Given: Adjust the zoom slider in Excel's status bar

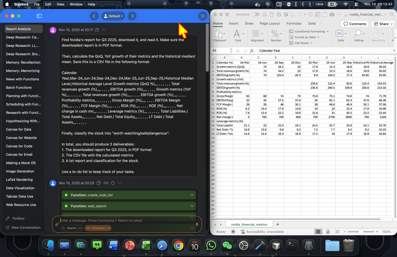Looking at the screenshot, I should tap(361, 232).
